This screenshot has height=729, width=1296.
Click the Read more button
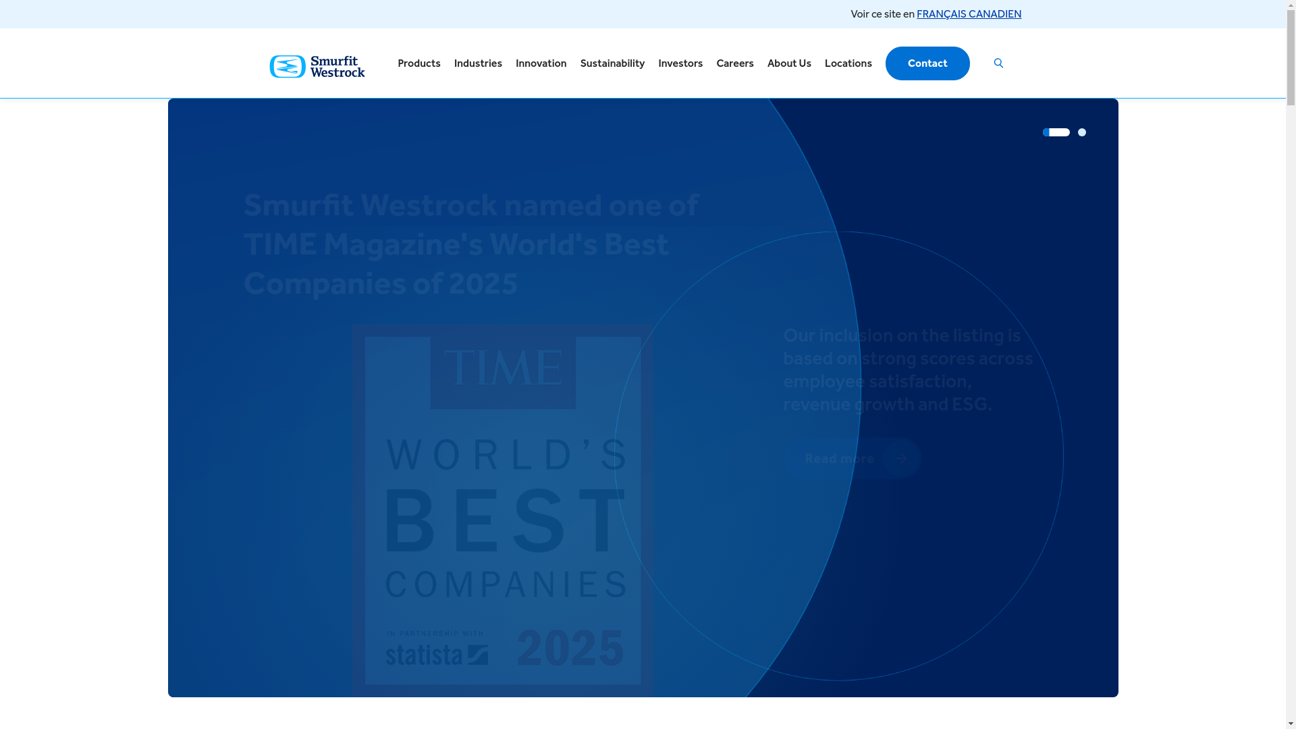tap(852, 458)
